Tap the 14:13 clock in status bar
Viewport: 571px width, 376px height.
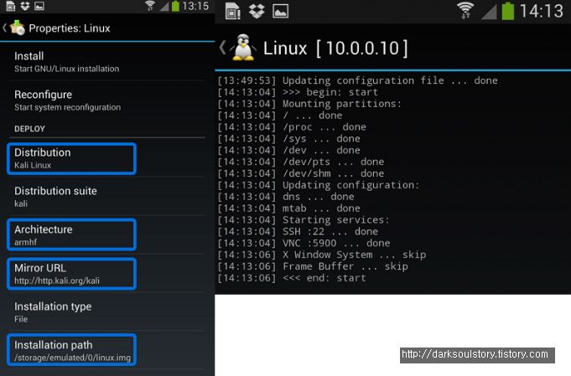[542, 11]
